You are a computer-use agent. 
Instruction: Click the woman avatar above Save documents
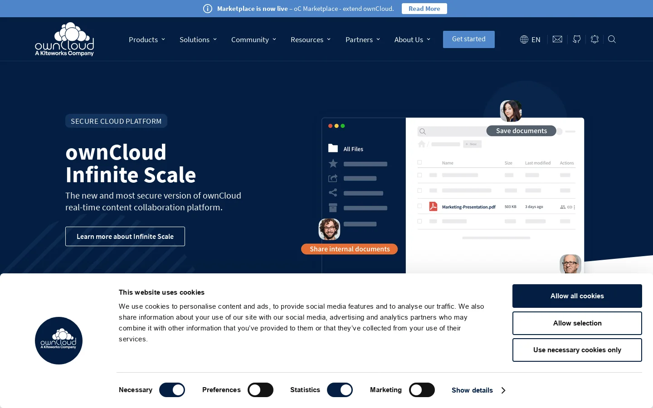(x=511, y=111)
